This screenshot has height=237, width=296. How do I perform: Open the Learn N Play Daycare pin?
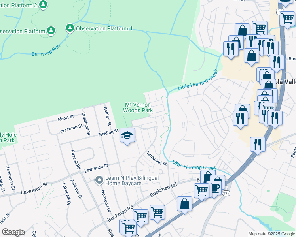click(x=99, y=180)
